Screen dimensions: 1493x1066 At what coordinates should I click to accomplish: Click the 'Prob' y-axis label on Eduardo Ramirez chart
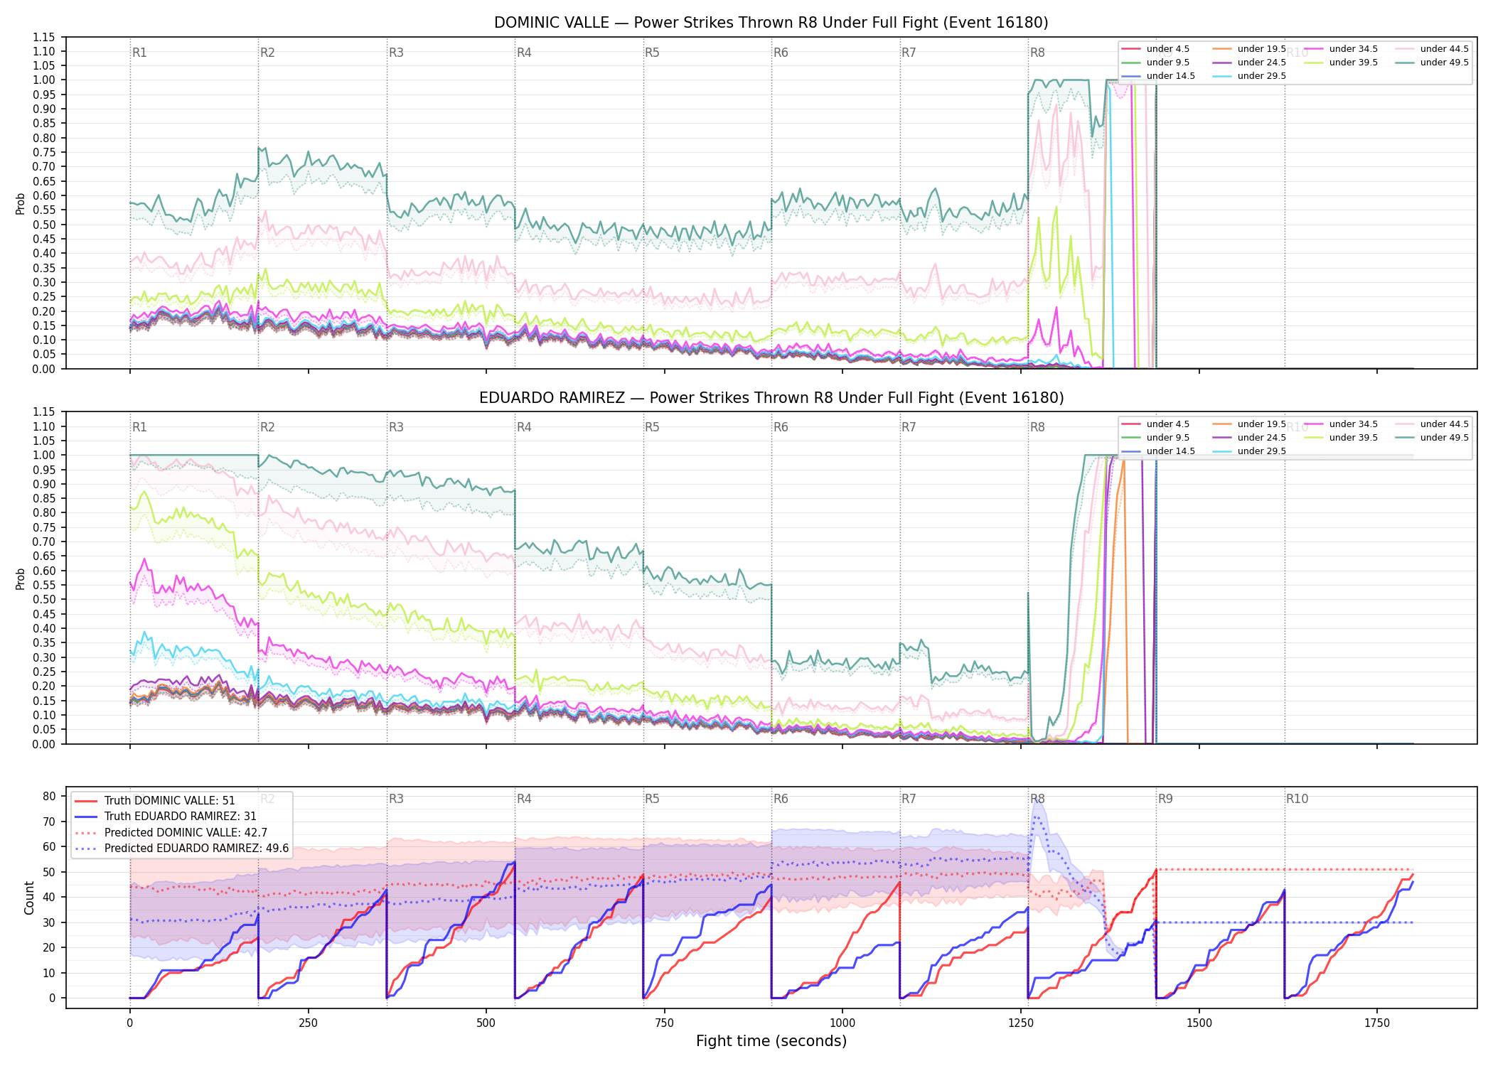21,578
